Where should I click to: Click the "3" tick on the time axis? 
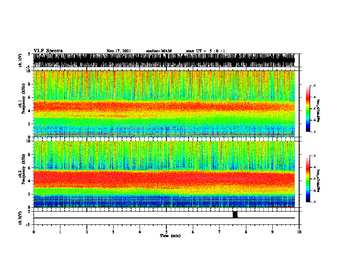[x=113, y=232]
